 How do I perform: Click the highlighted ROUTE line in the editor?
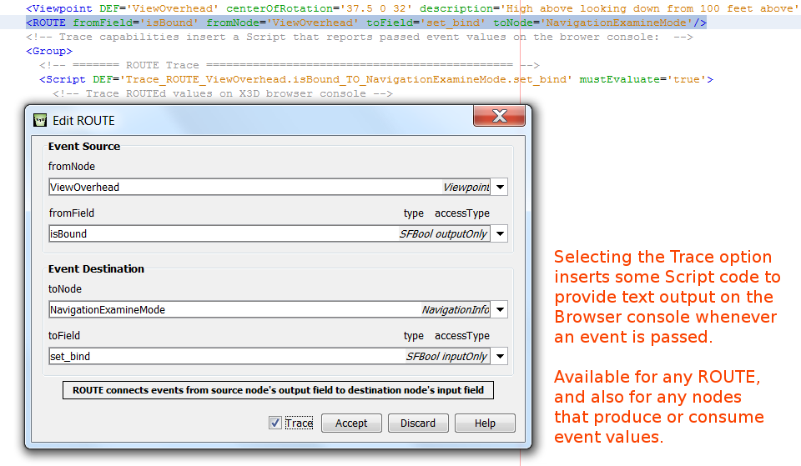pyautogui.click(x=365, y=23)
